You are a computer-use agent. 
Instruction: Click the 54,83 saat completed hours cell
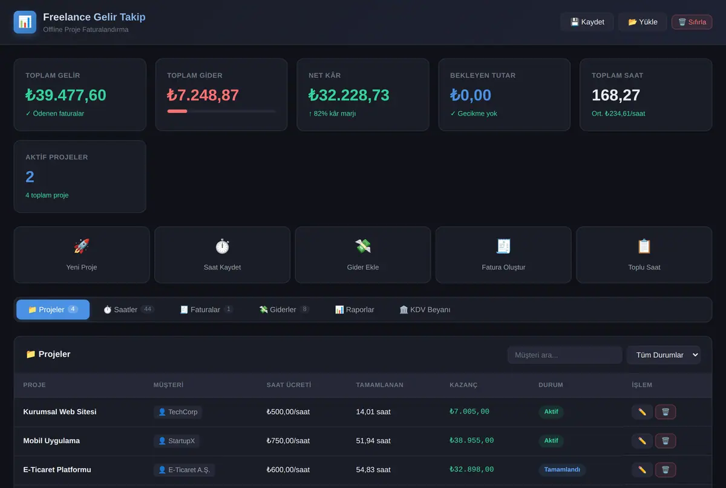(x=373, y=470)
